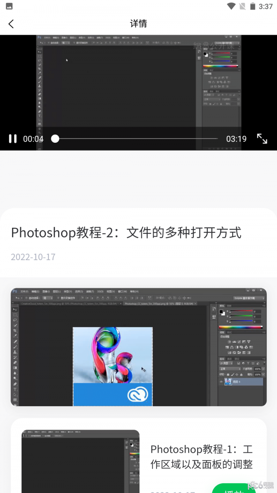Screen dimensions: 277x493
Task: Tap the Wi-Fi icon in status bar
Action: pyautogui.click(x=231, y=6)
